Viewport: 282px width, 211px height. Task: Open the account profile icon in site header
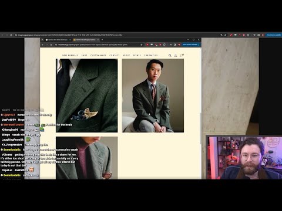(176, 56)
